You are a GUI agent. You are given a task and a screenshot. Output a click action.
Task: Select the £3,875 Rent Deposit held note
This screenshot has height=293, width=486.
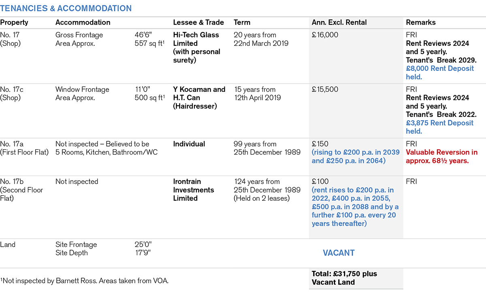(x=440, y=127)
